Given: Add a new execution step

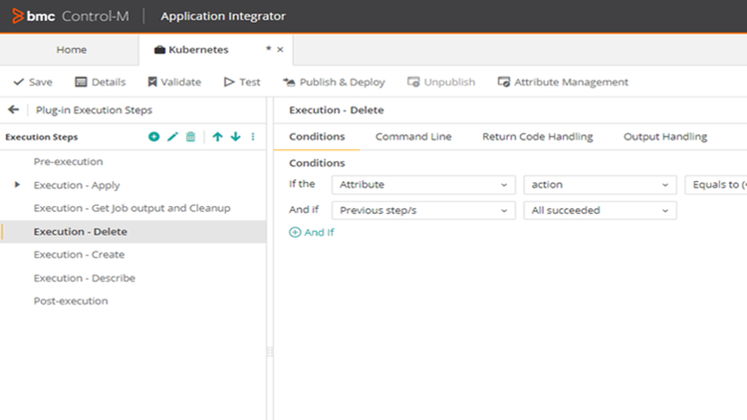Looking at the screenshot, I should (153, 136).
